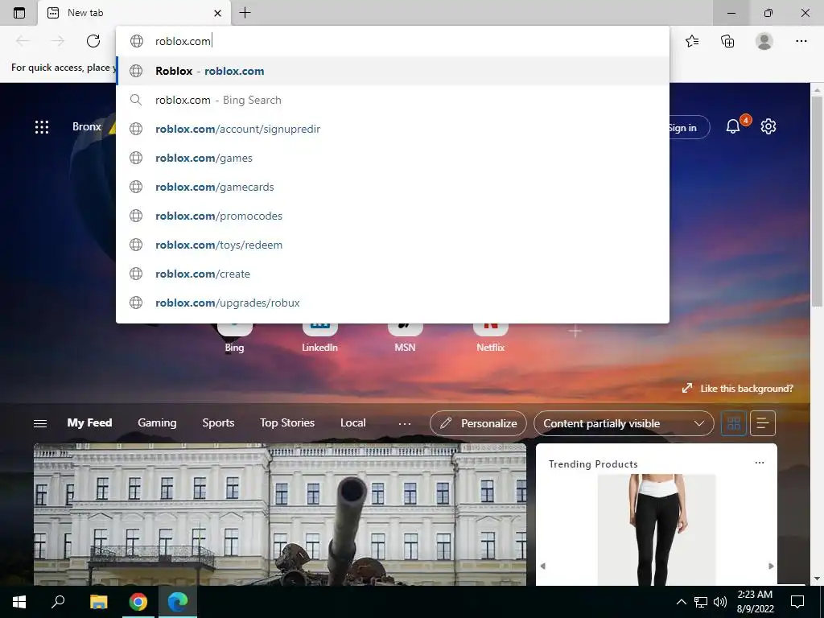Click the page vertical scrollbar thumb

(x=817, y=202)
